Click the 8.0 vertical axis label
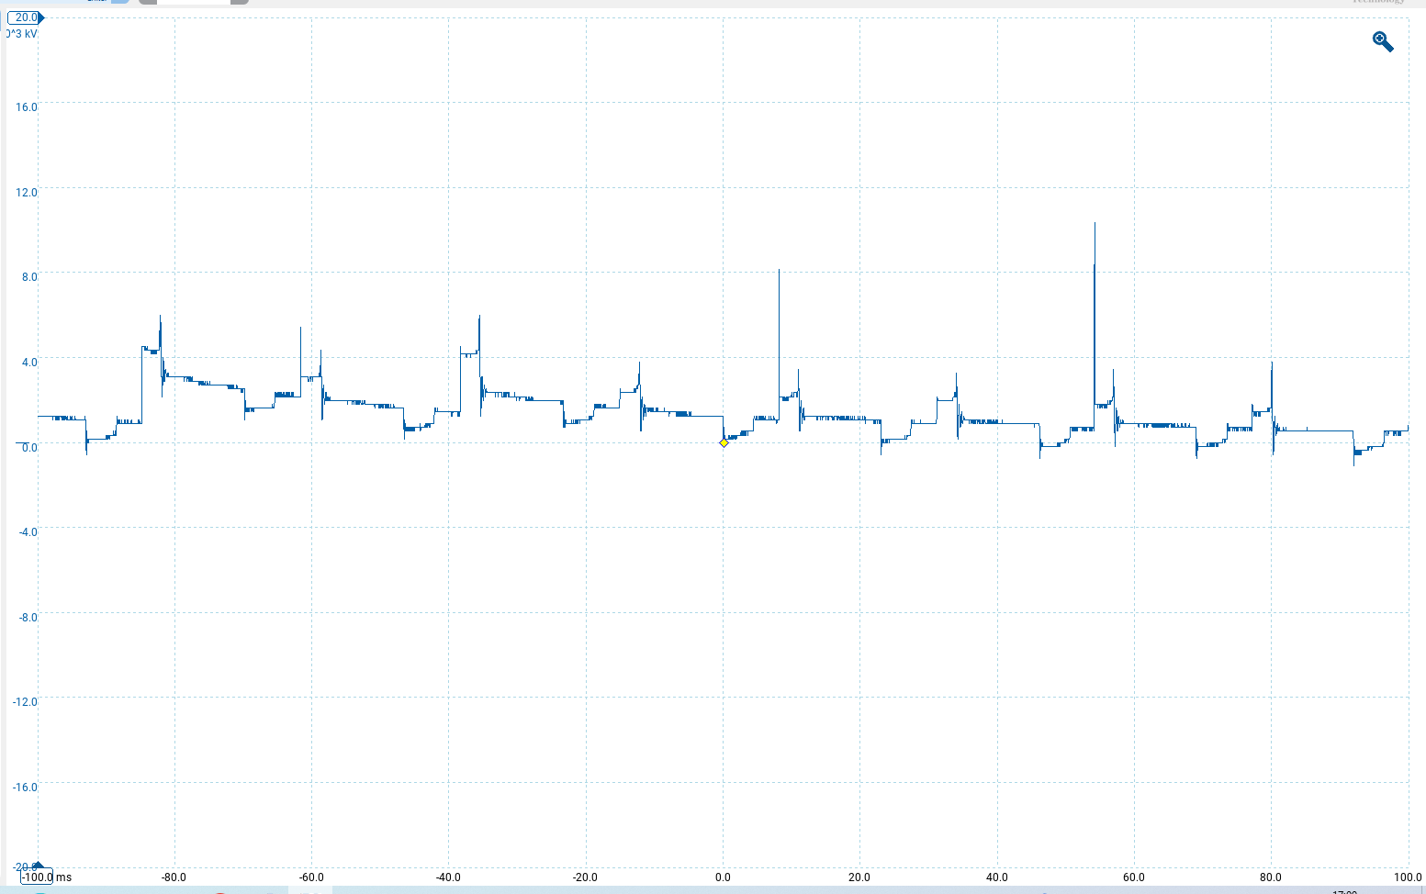Image resolution: width=1426 pixels, height=894 pixels. pyautogui.click(x=29, y=277)
